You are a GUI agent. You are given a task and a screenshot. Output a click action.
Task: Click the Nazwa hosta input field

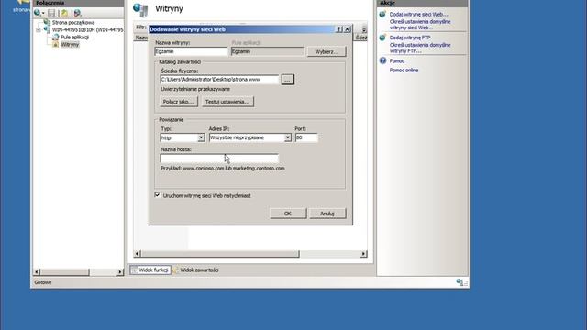tap(219, 159)
